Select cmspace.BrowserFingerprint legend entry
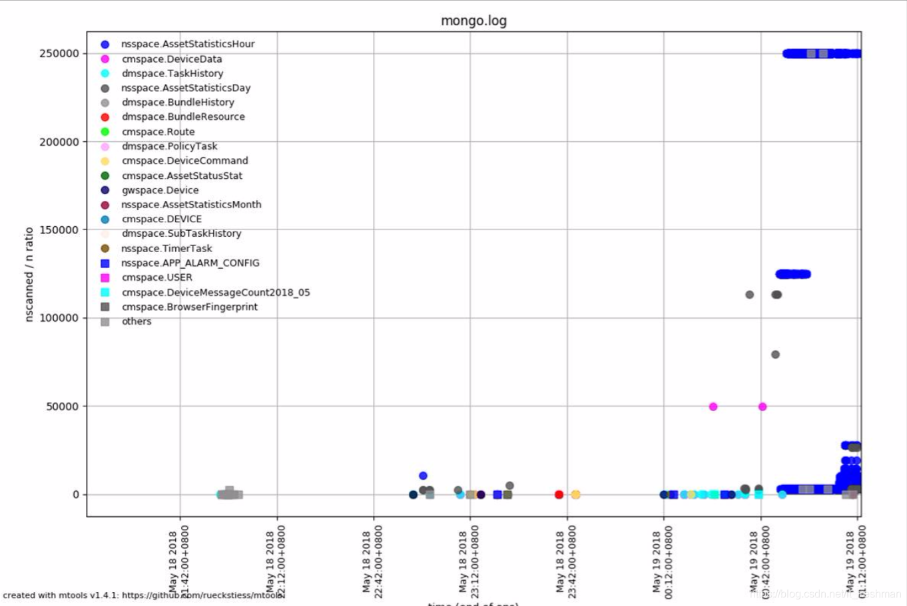Screen dimensions: 907x606 (178, 307)
